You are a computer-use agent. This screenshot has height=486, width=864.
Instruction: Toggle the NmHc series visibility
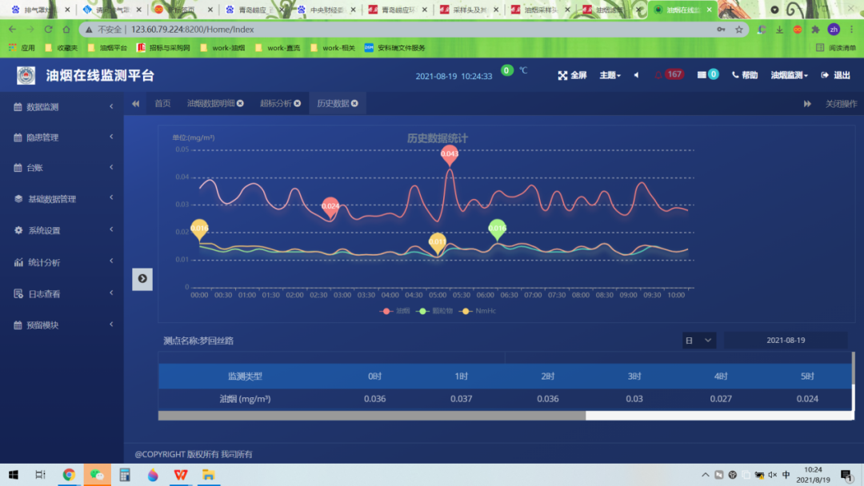[476, 312]
